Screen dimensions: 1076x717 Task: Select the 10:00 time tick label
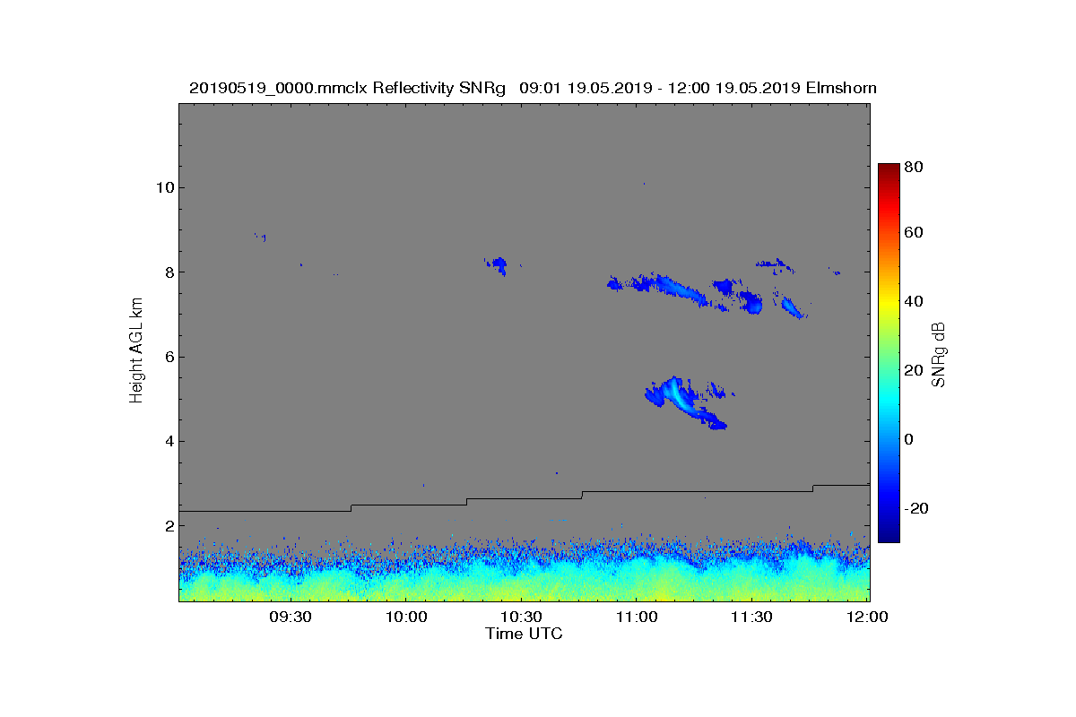405,617
